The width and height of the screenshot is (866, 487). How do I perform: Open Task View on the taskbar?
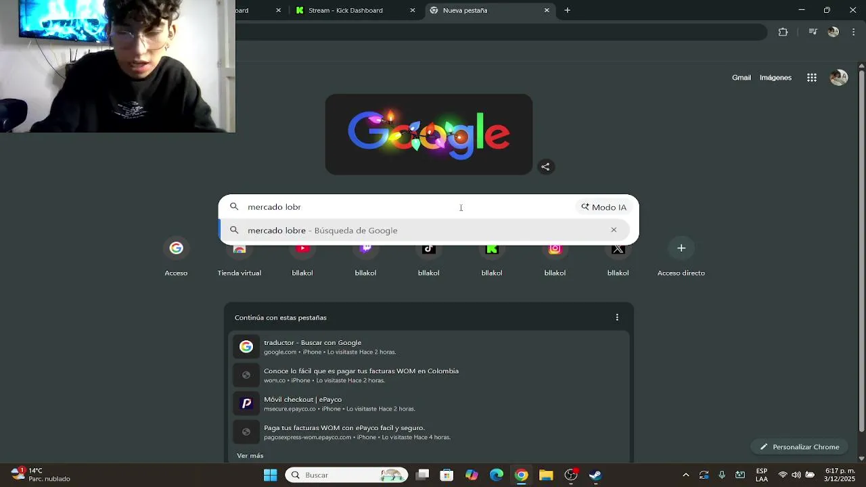pos(422,475)
